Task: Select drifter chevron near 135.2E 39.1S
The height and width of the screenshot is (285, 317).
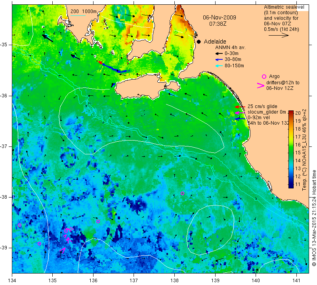Action: point(63,251)
